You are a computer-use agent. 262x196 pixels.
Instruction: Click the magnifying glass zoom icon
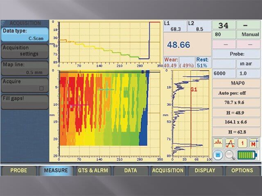230,155
